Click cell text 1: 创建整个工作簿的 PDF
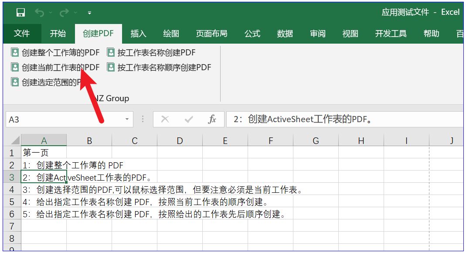The width and height of the screenshot is (466, 253). coord(73,165)
